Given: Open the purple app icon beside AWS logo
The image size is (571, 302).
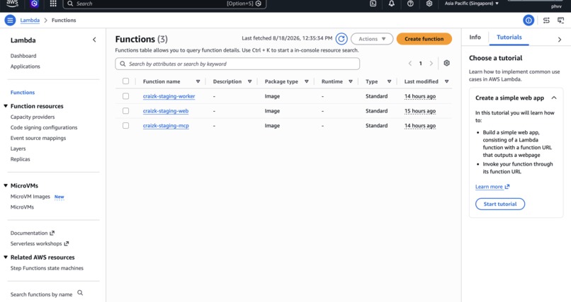Looking at the screenshot, I should pos(34,4).
